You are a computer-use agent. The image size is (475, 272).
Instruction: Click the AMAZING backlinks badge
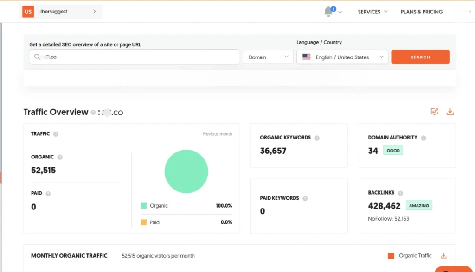tap(419, 205)
